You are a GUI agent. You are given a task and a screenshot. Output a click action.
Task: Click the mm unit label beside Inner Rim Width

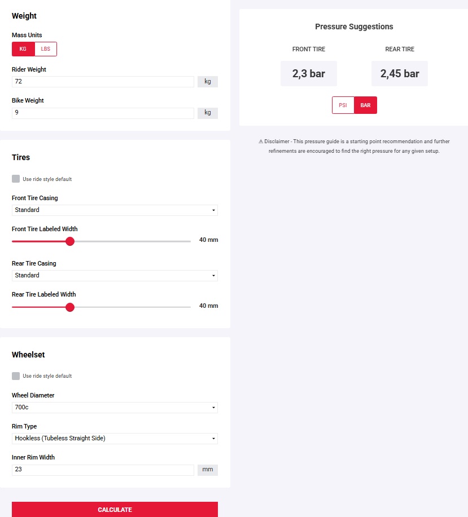tap(207, 470)
